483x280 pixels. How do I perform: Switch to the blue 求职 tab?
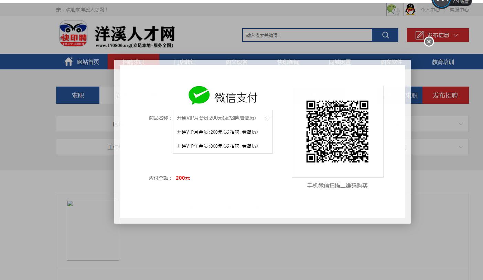point(78,95)
